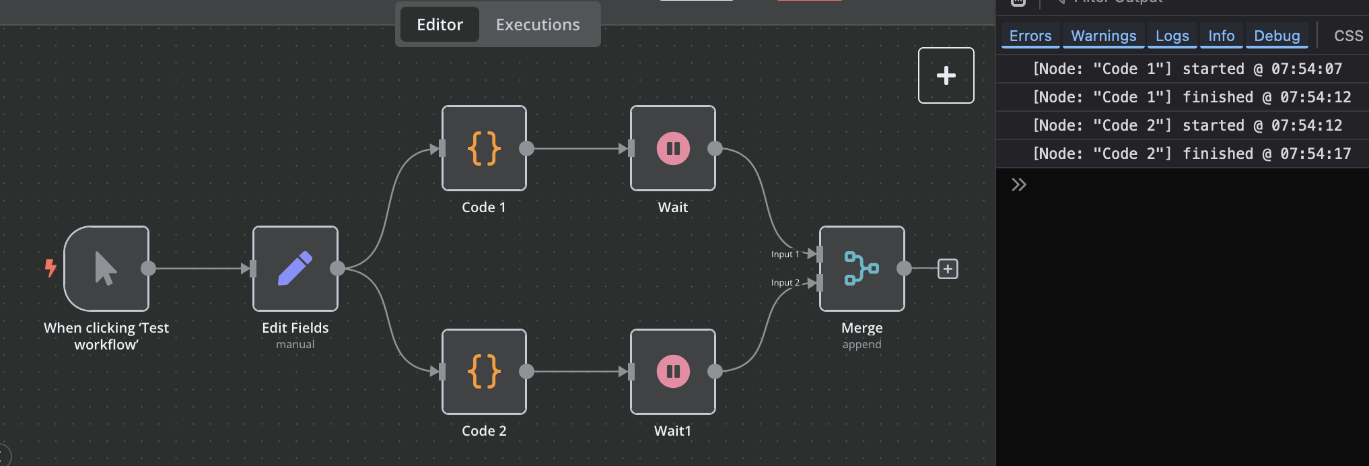Click the Merge node label

click(x=862, y=328)
